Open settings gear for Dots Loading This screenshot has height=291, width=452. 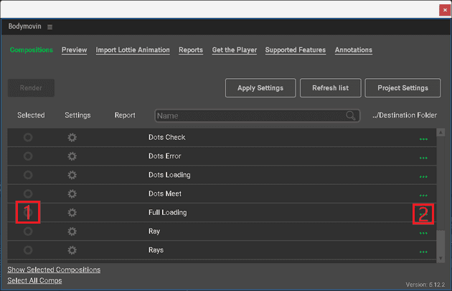[x=72, y=175]
